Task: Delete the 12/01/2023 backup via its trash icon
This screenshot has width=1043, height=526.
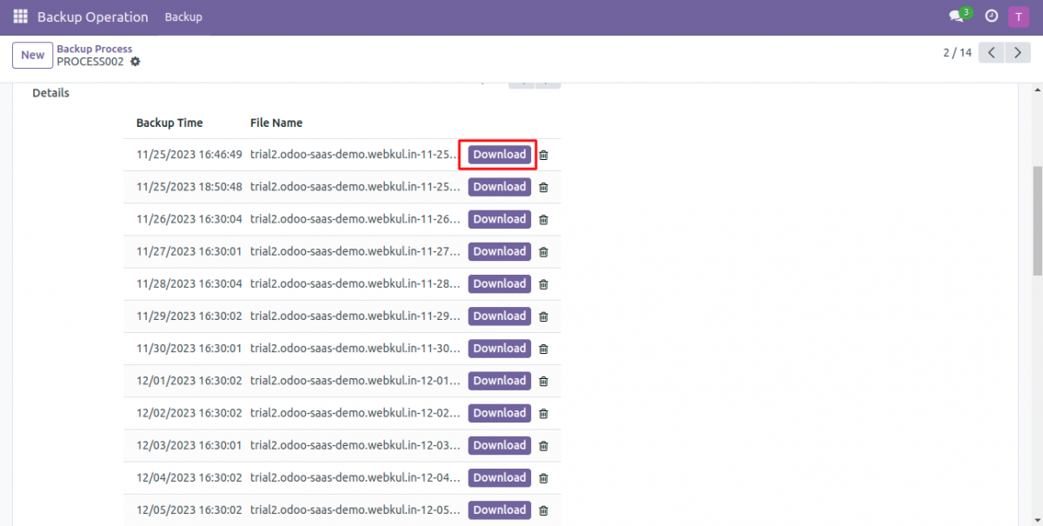Action: pyautogui.click(x=543, y=380)
